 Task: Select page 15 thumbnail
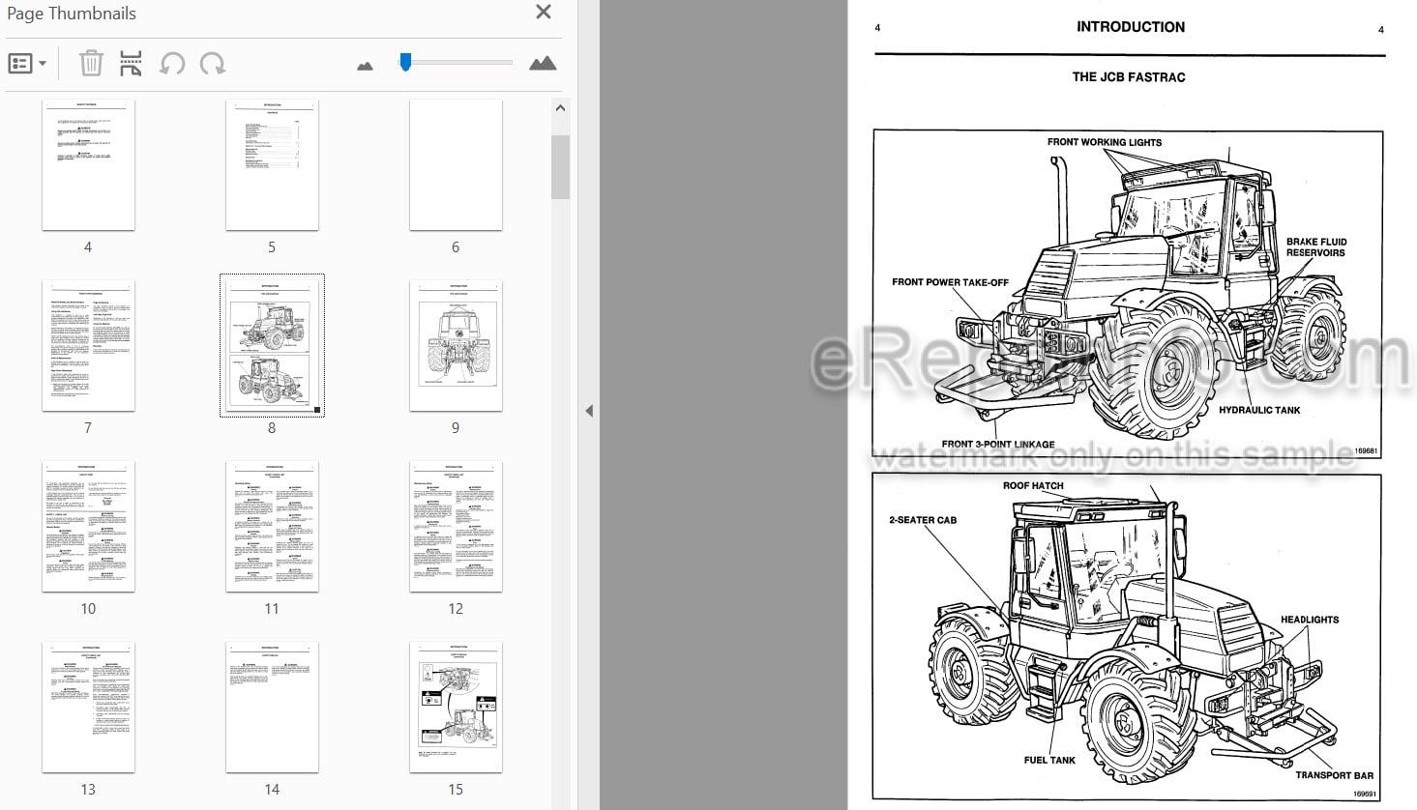[x=456, y=708]
